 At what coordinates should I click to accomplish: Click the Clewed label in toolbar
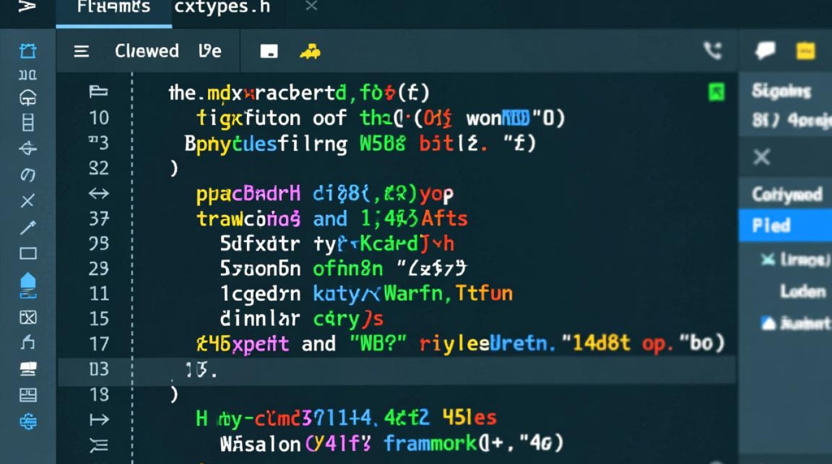147,51
